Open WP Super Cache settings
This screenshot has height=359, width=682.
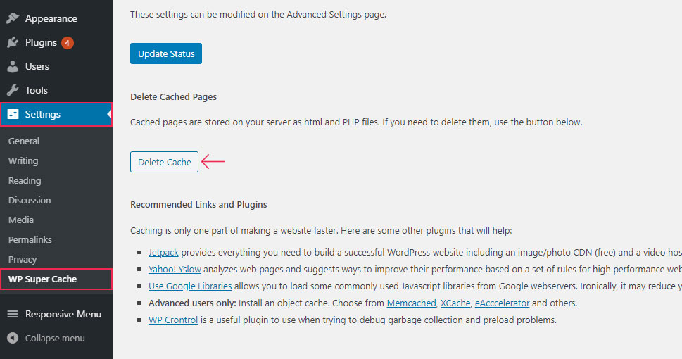pos(56,279)
